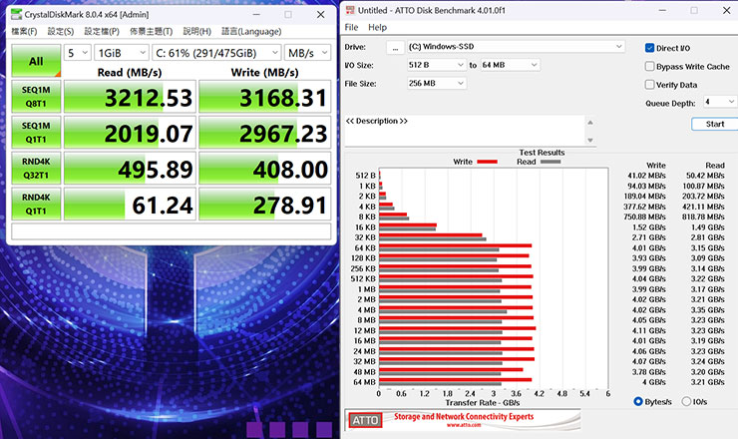Open ATTO Drive dropdown (C:) Windows-SSD

coord(516,47)
